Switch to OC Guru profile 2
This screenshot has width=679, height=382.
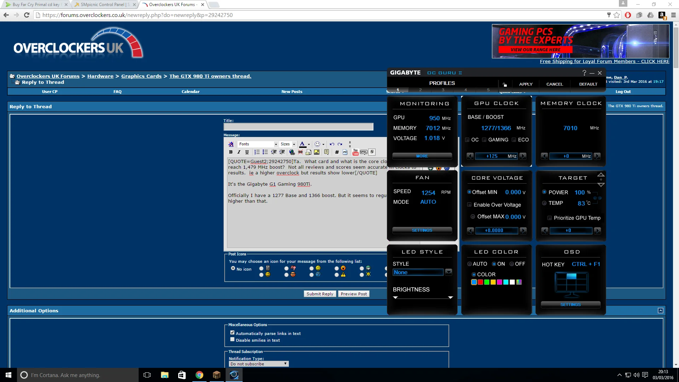420,90
